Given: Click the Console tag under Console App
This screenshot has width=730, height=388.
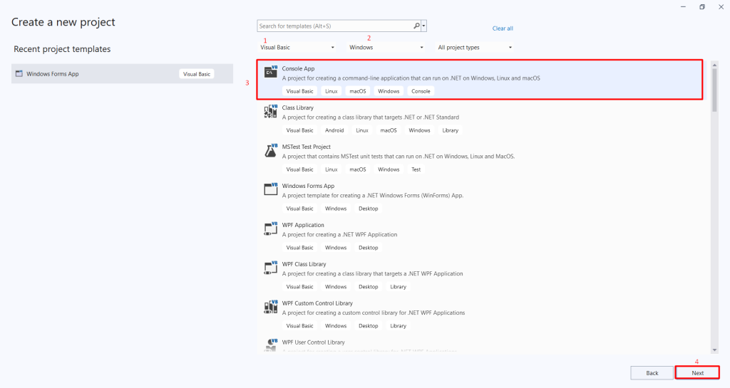Looking at the screenshot, I should [421, 91].
